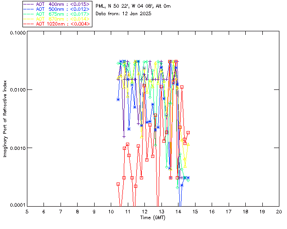The width and height of the screenshot is (287, 229).
Task: Click the x-axis tick label 18
Action: click(x=245, y=212)
